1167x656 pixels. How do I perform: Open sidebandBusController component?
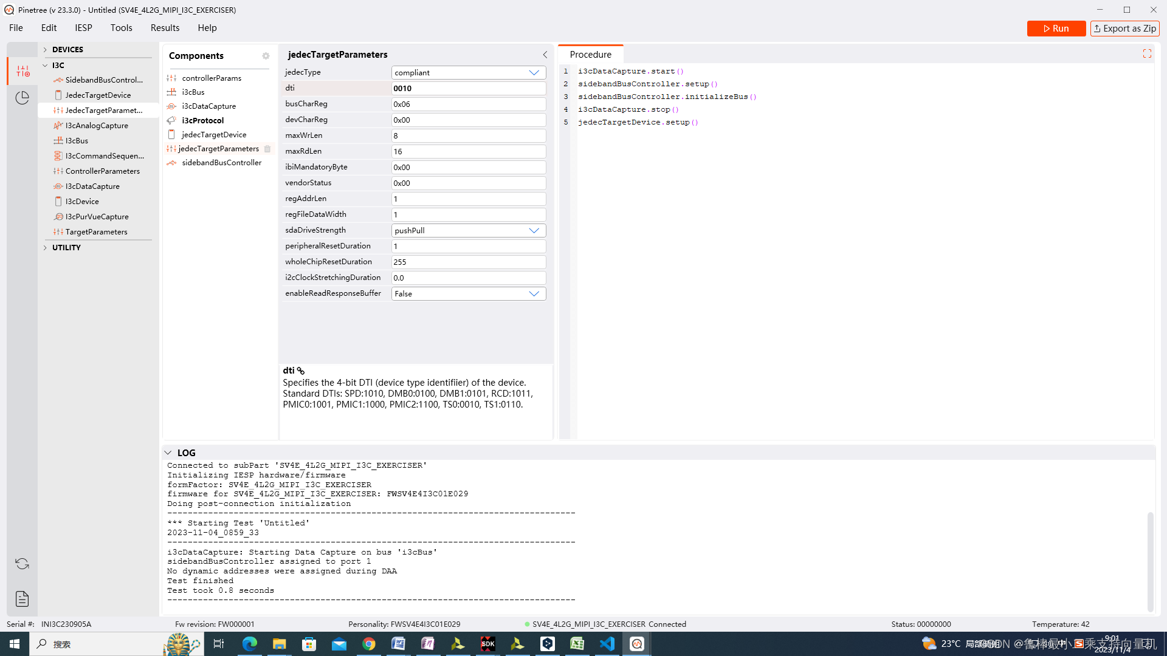pyautogui.click(x=221, y=162)
